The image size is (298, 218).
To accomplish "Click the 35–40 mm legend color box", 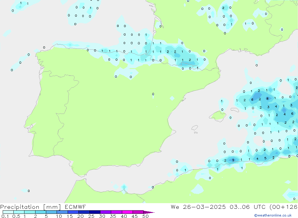I will tap(116, 212).
